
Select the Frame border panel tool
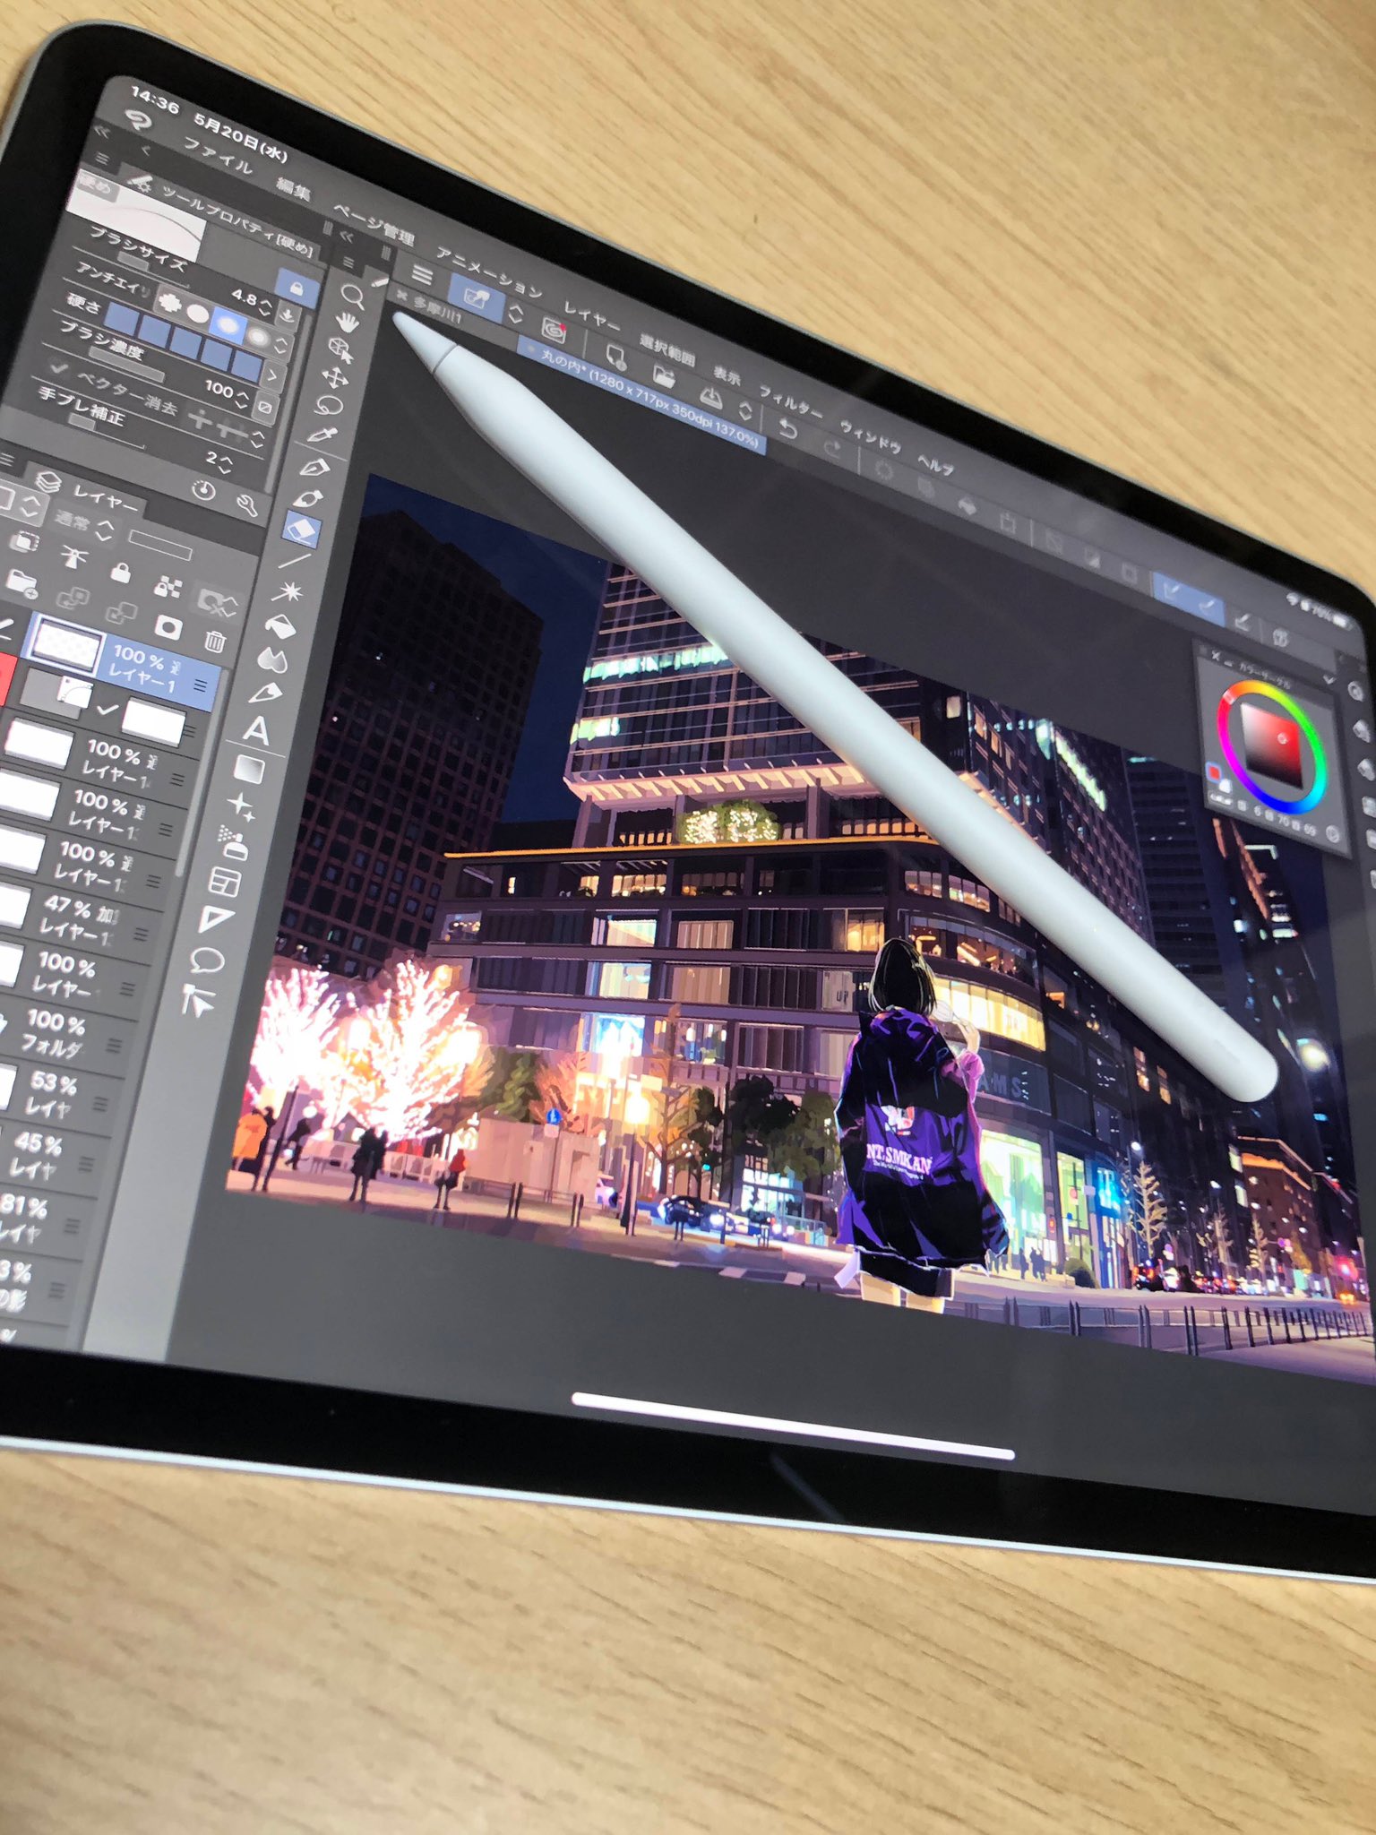224,883
